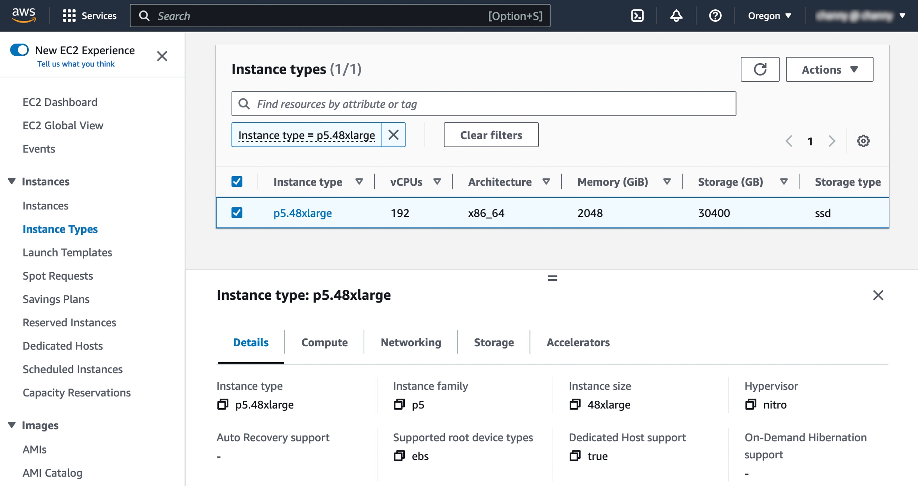Open the p5.48xlarge instance type link
Screen dimensions: 918x486
point(302,213)
